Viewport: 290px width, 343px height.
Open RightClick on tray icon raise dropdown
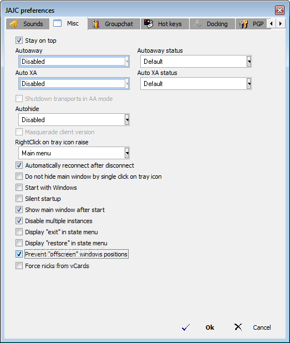tap(74, 153)
